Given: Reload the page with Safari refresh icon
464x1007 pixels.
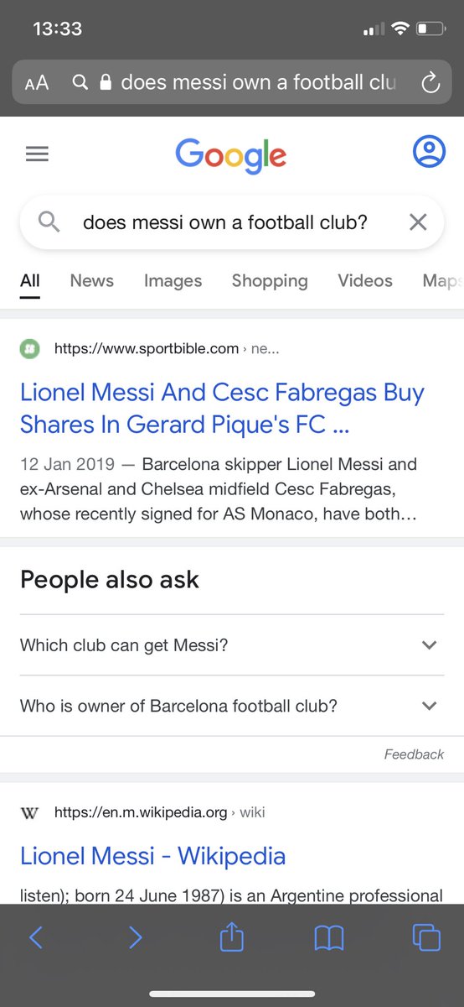Looking at the screenshot, I should 430,82.
